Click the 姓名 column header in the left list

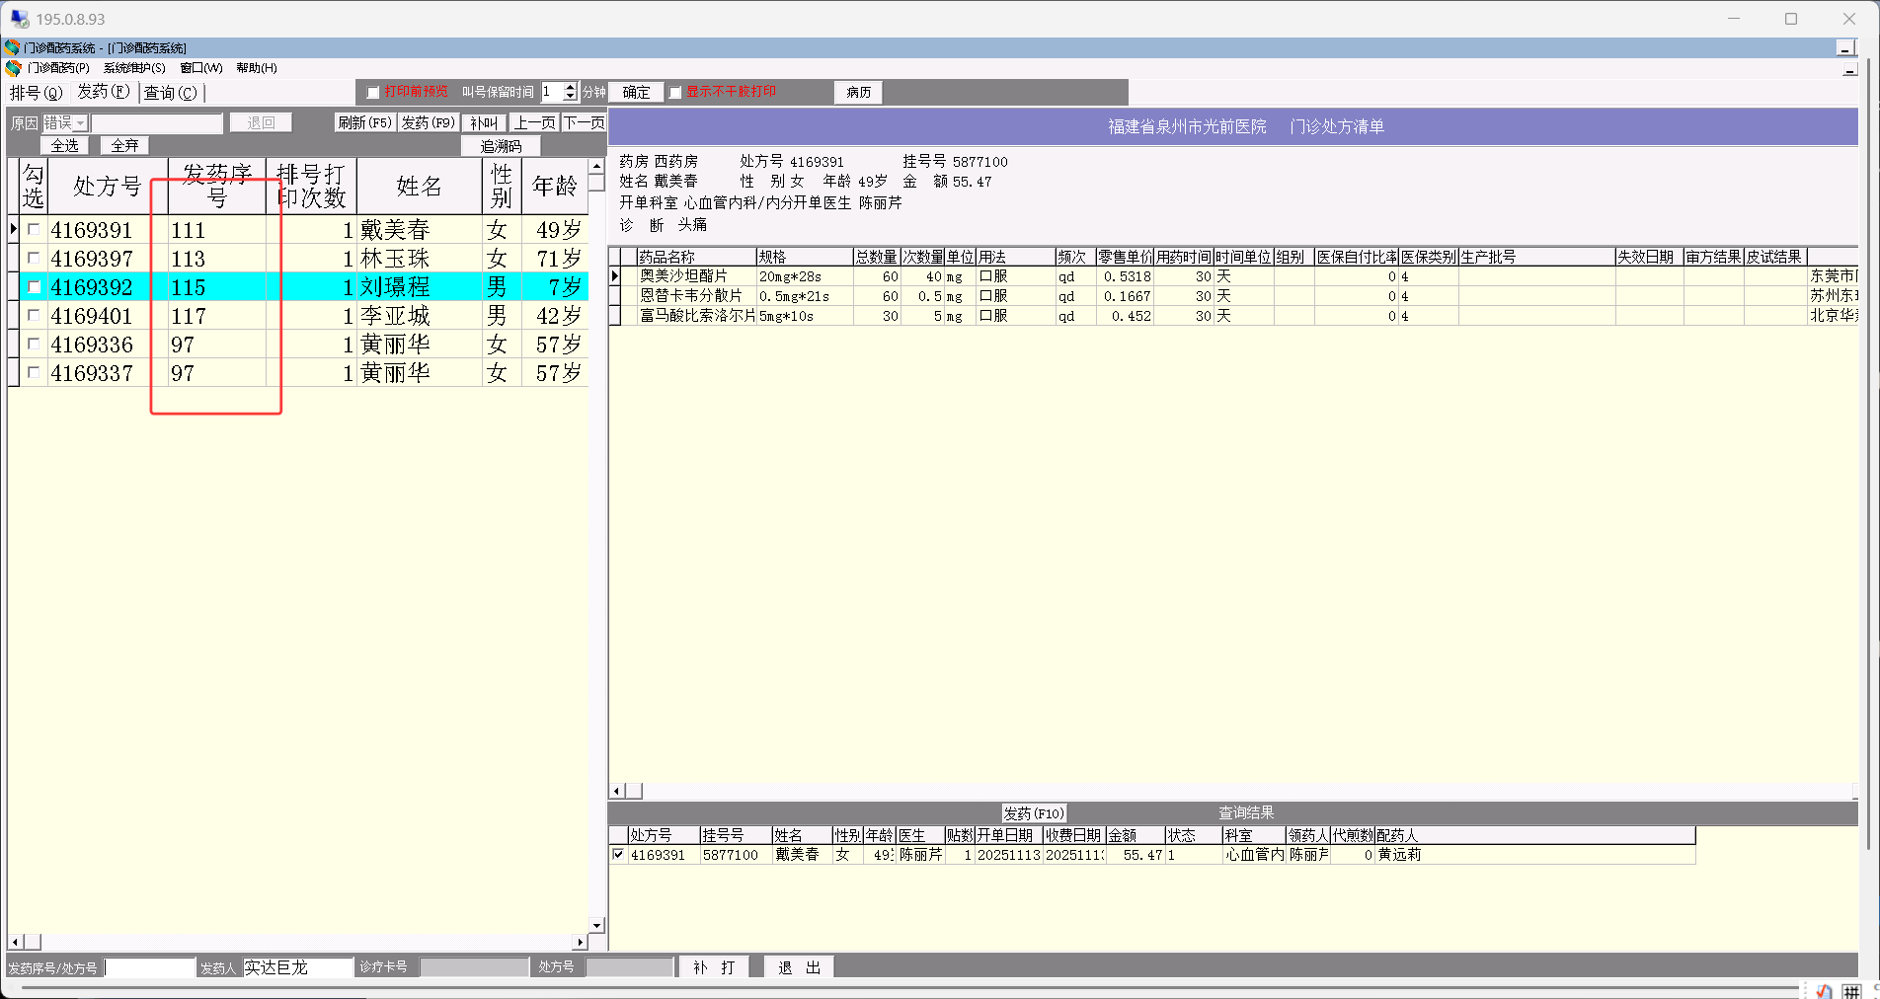point(420,187)
